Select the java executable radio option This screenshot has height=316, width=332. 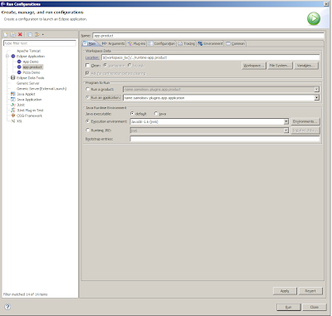tap(156, 114)
